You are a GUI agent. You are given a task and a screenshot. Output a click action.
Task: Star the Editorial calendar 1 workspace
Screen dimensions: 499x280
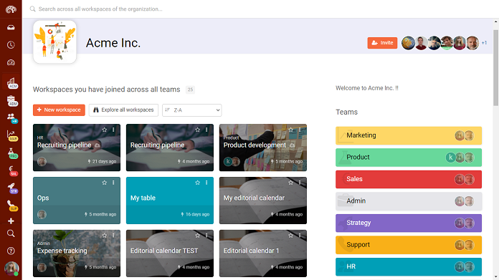tap(290, 236)
